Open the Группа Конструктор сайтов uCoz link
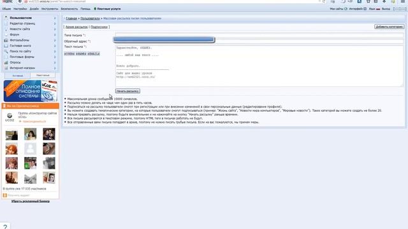Screen dimensions: 408x229 pos(37,115)
